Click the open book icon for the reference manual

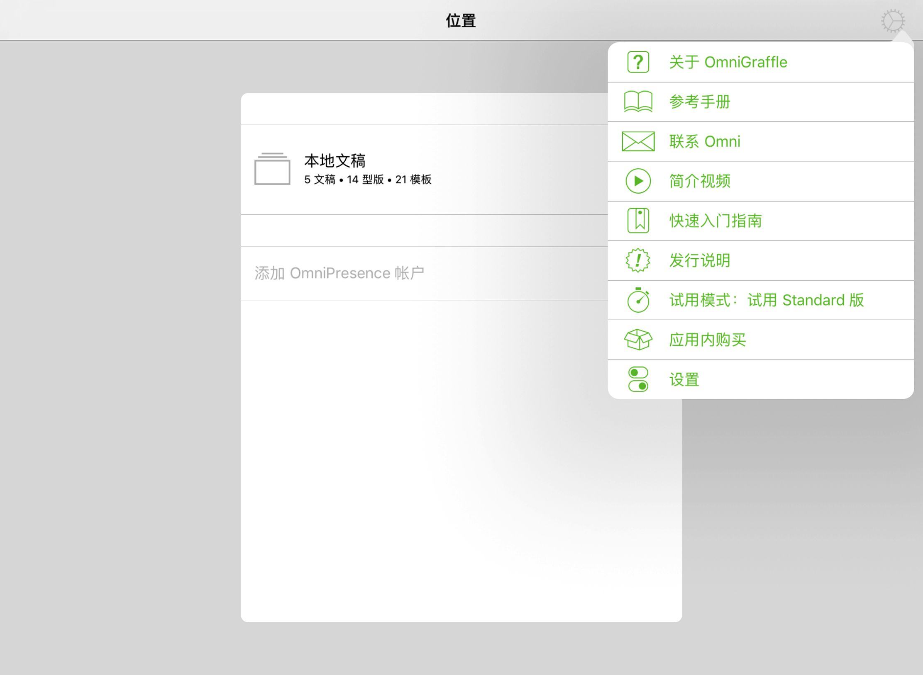click(x=638, y=102)
